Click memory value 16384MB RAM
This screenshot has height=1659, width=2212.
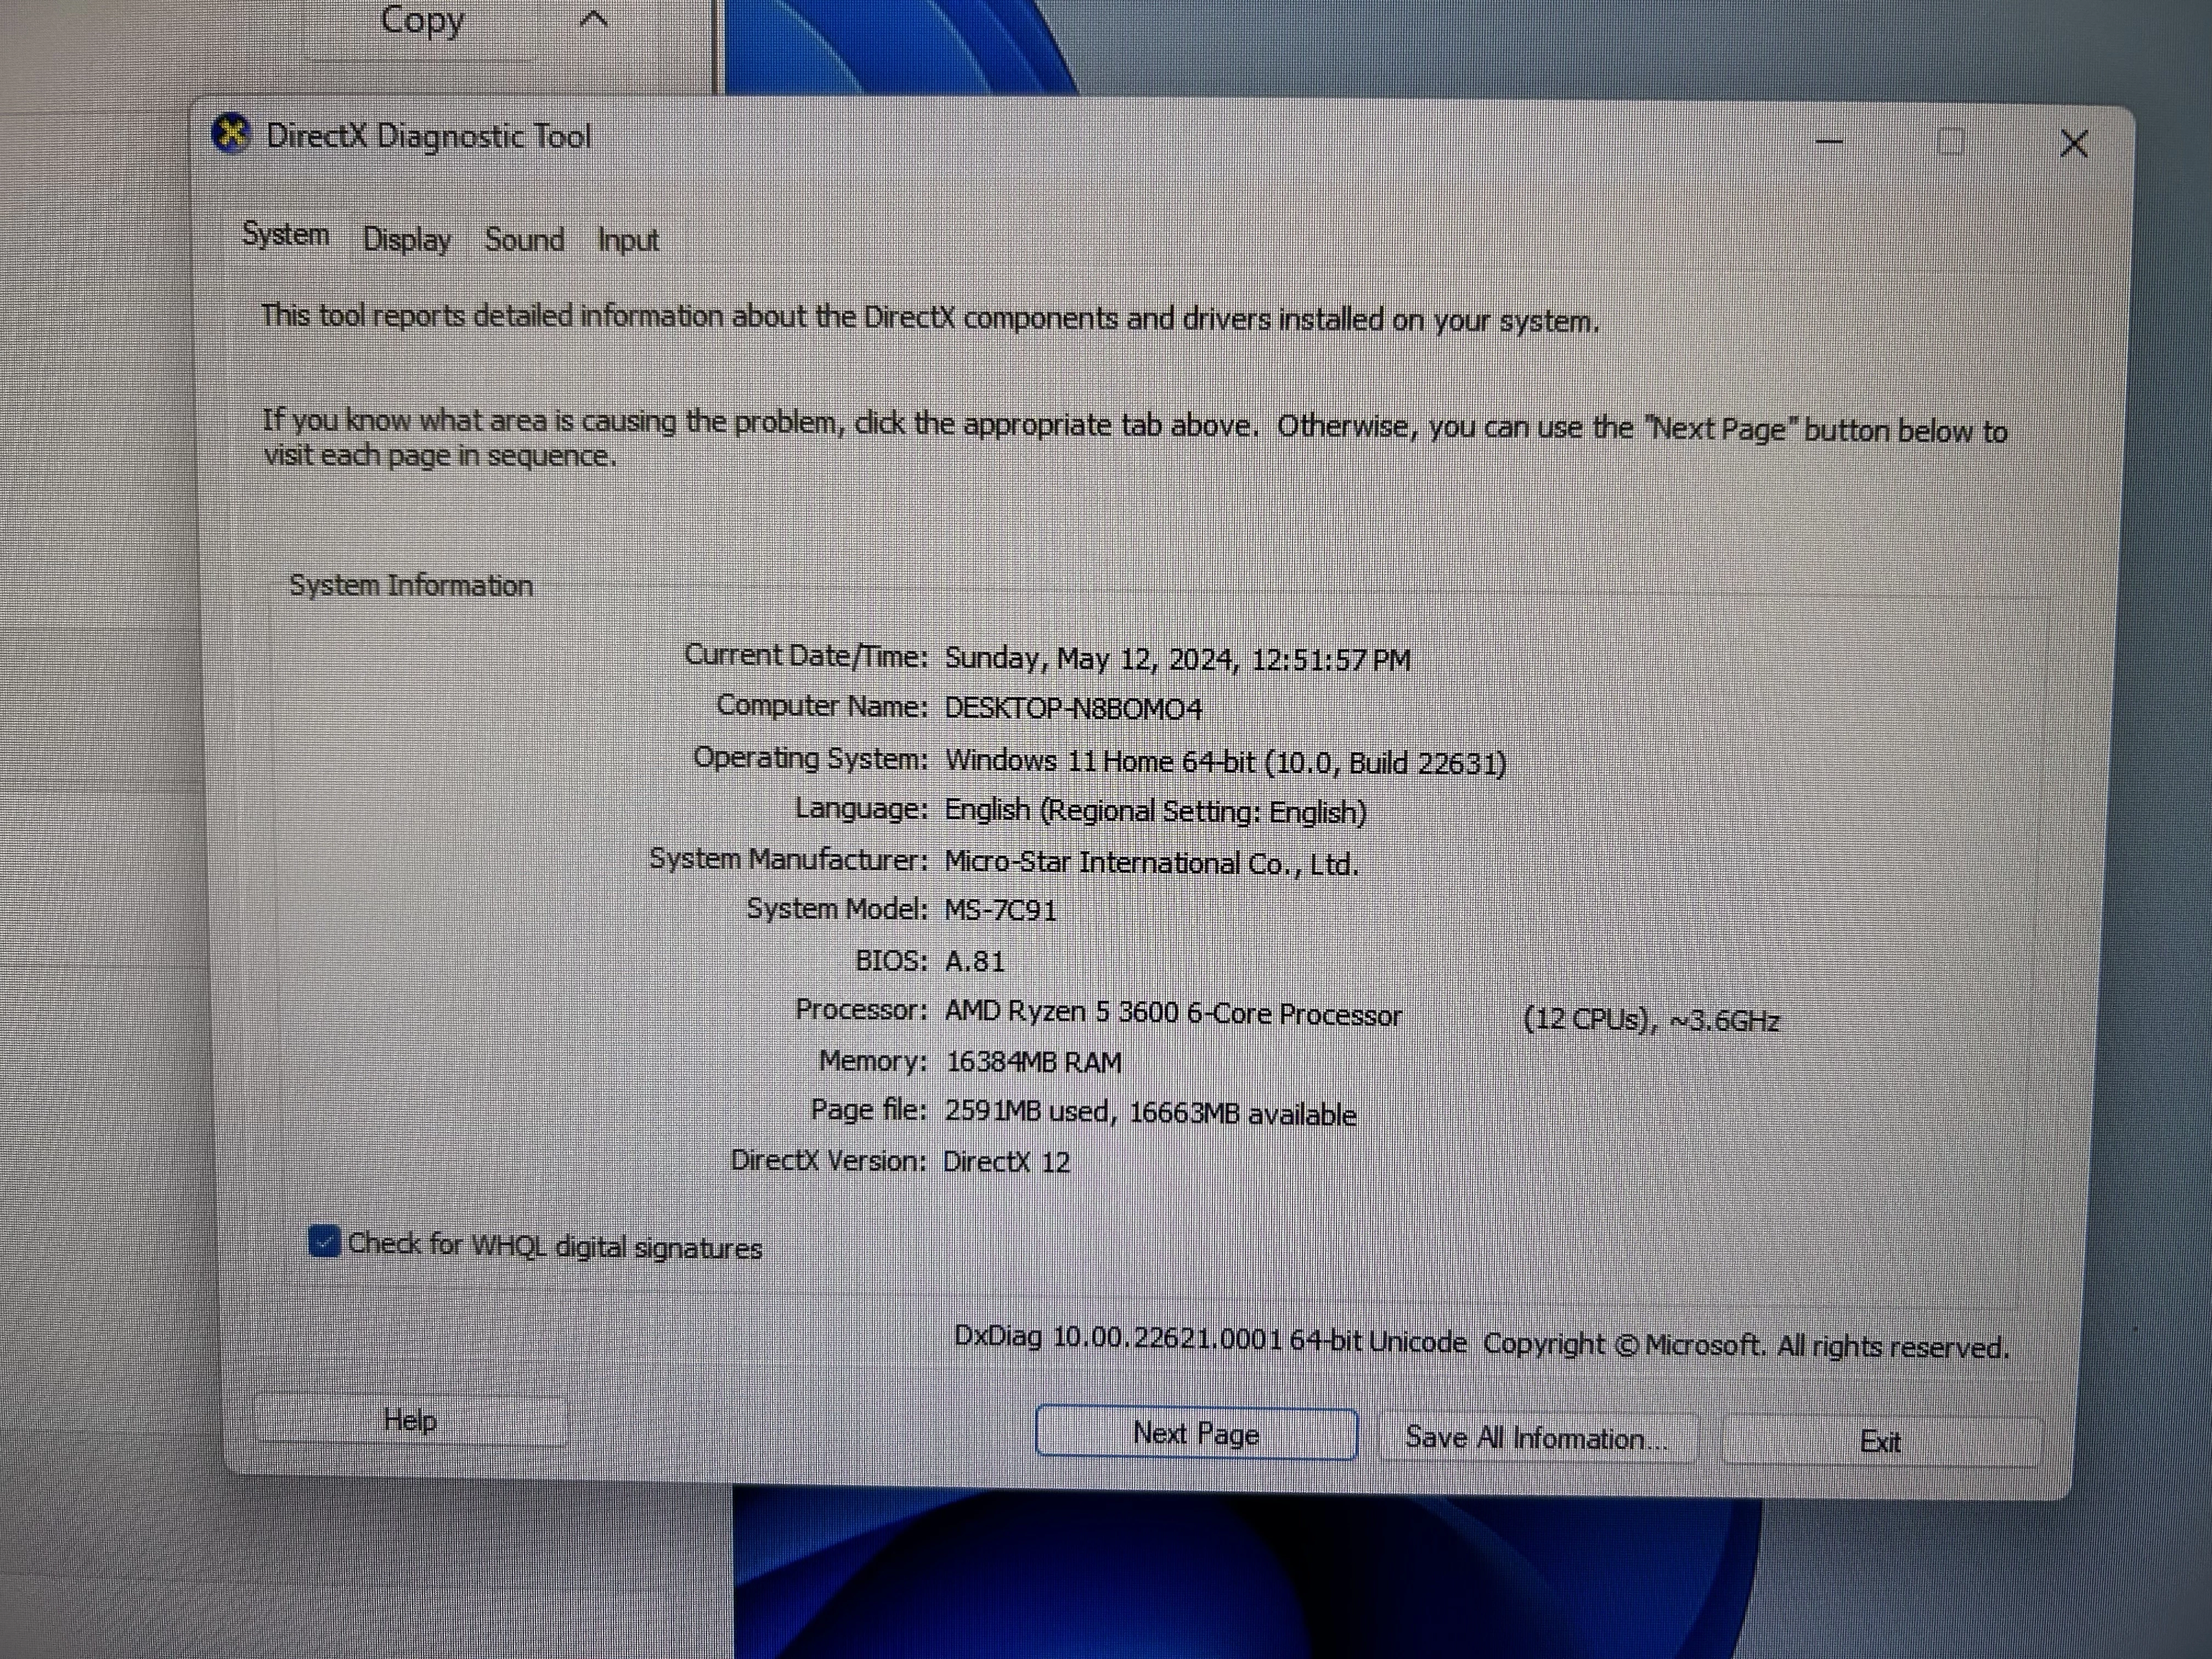pos(1033,1062)
